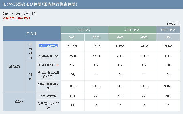Click the 4,000 daily hospitalization value
The height and width of the screenshot is (114, 183).
(x=120, y=56)
